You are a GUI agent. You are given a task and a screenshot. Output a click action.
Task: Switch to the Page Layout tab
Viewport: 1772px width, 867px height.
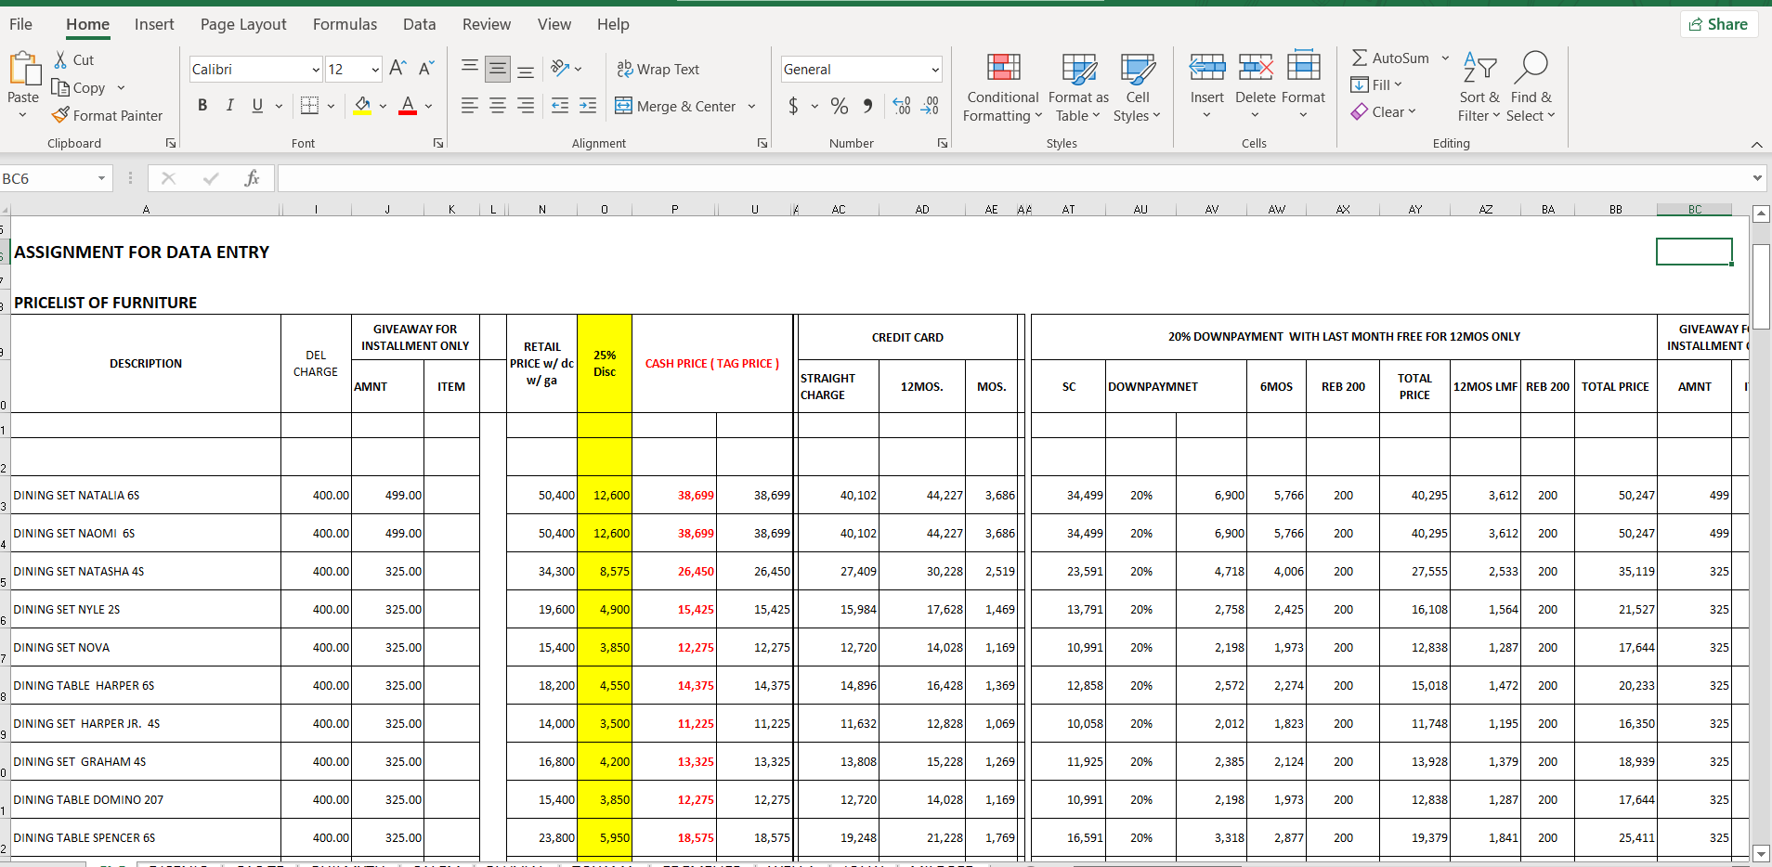243,24
